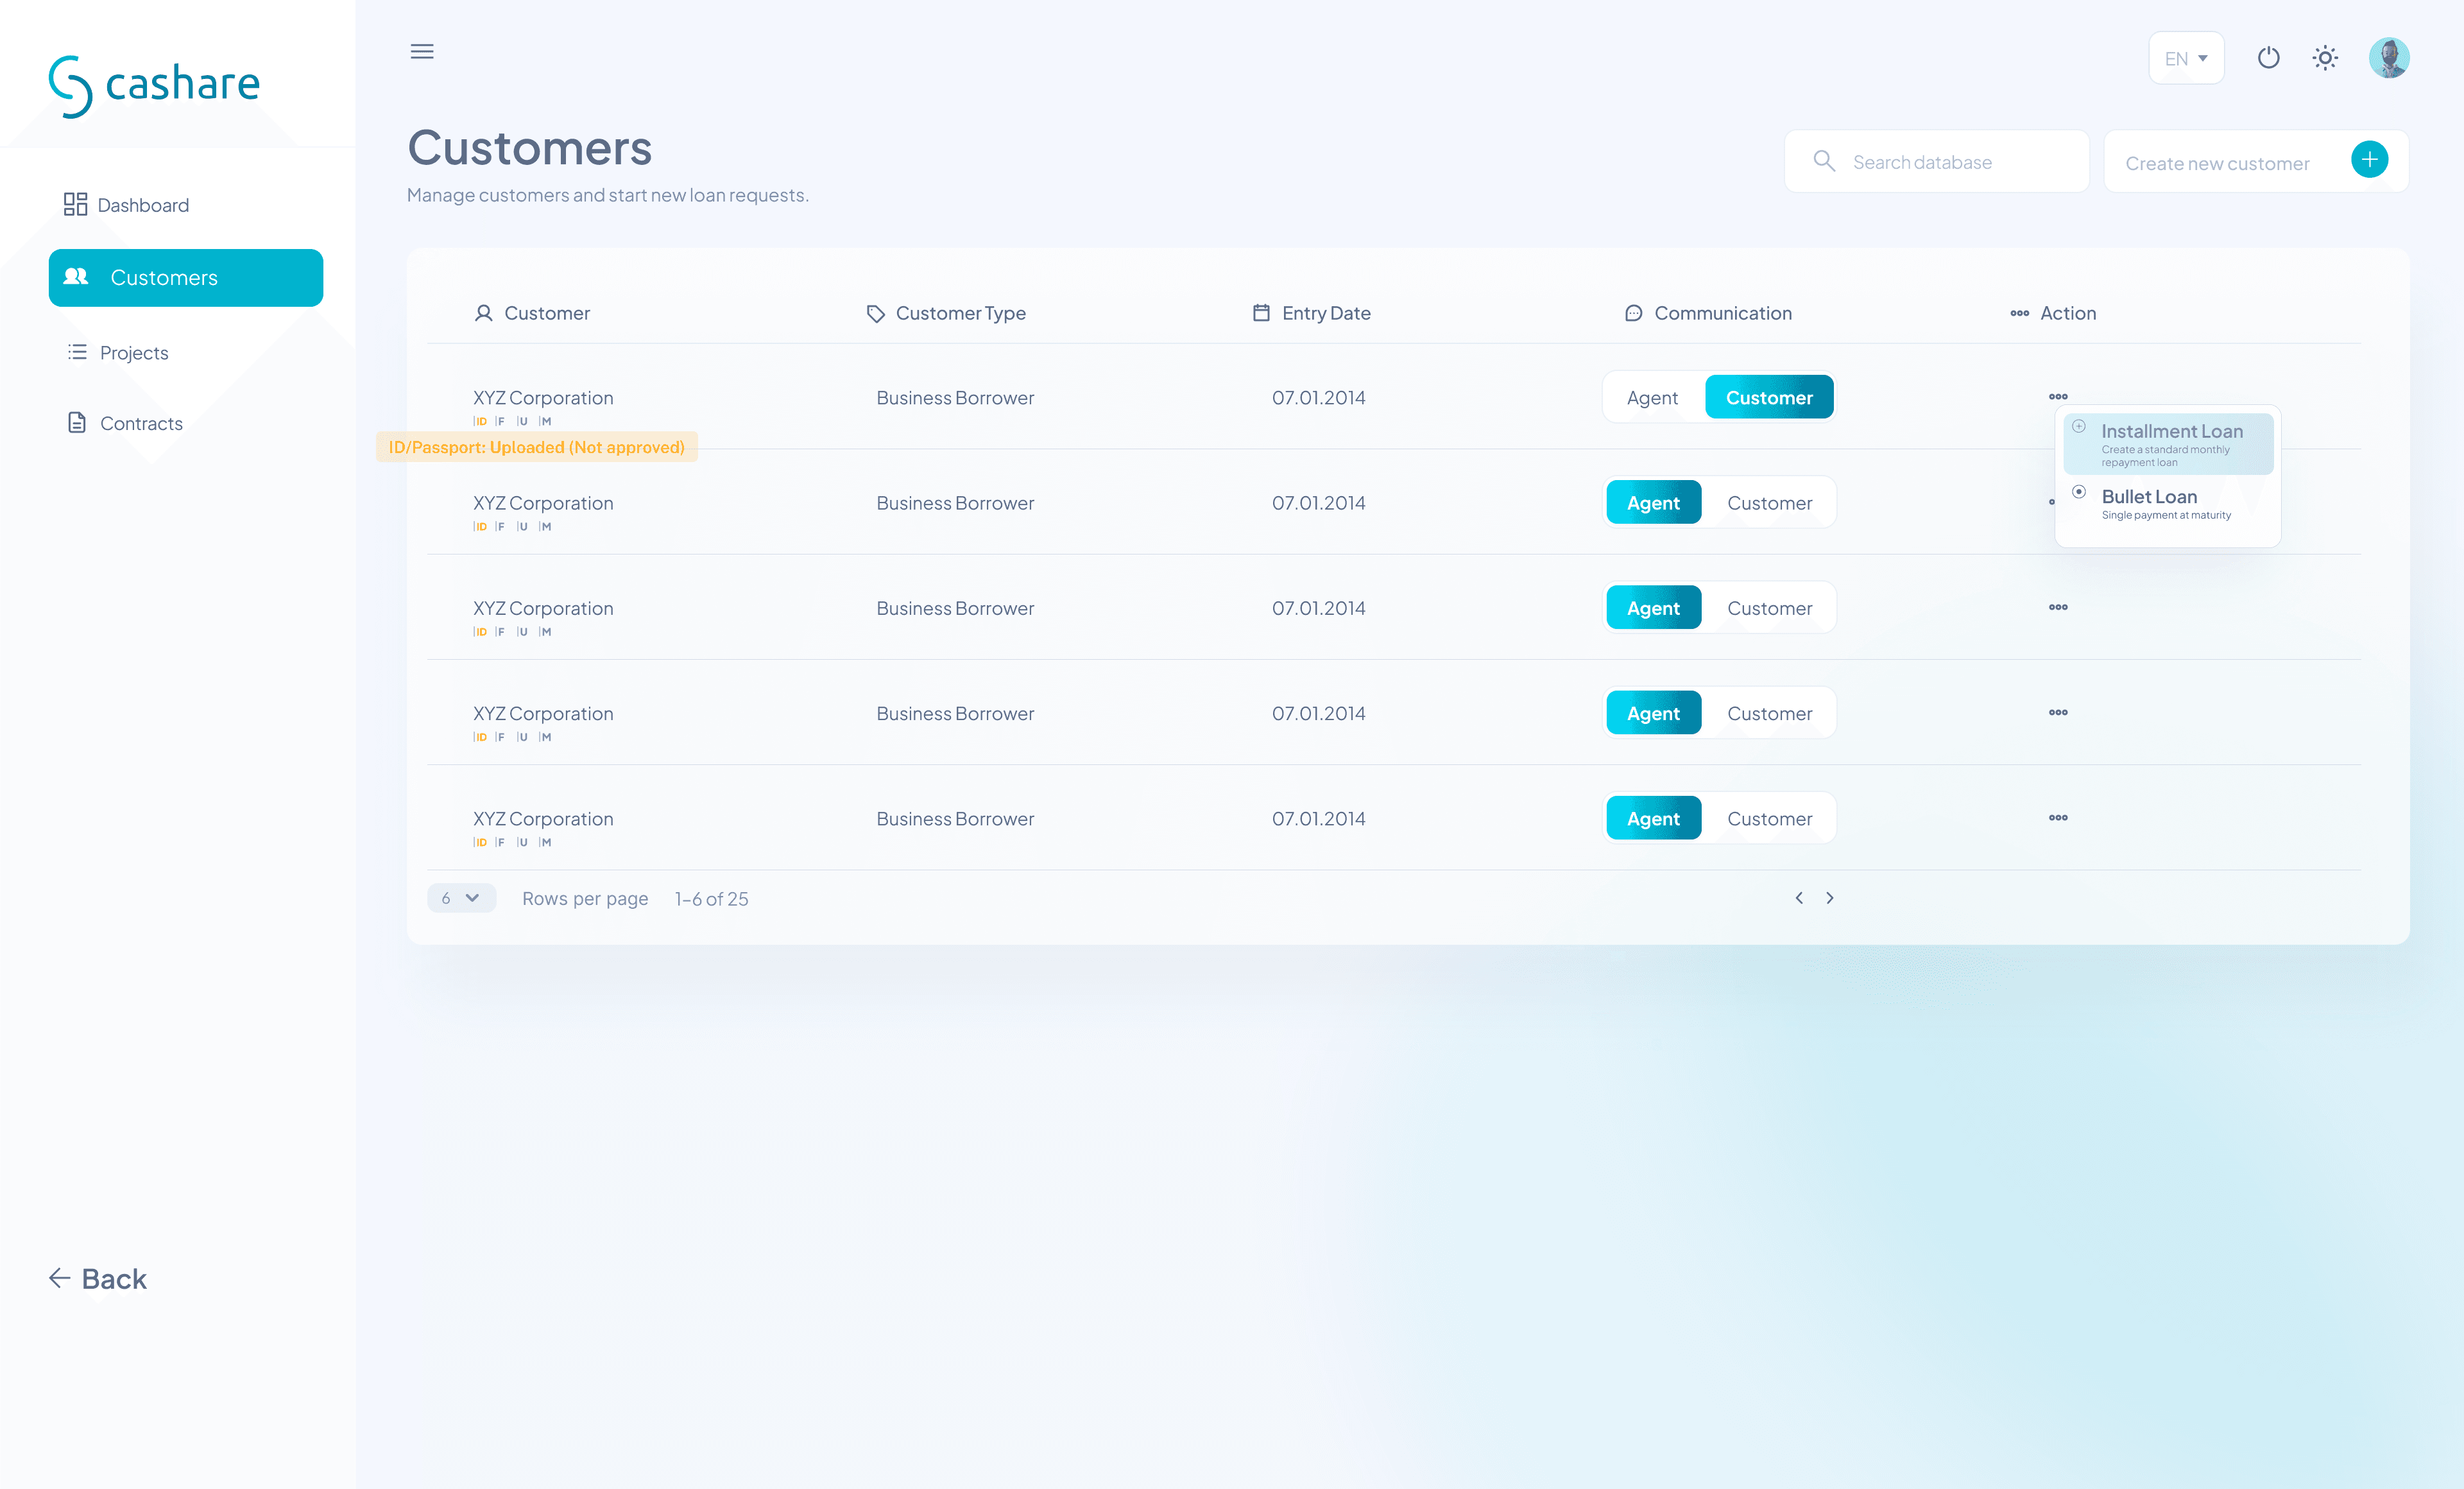Select the Bullet Loan radio option
The width and height of the screenshot is (2464, 1489).
2079,492
